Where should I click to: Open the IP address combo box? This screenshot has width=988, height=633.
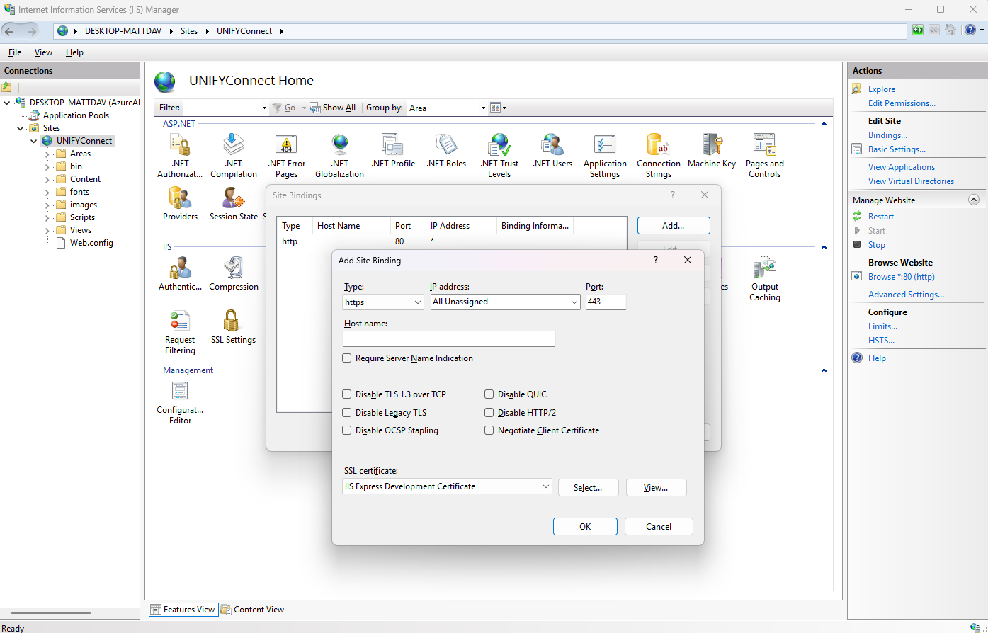click(506, 302)
